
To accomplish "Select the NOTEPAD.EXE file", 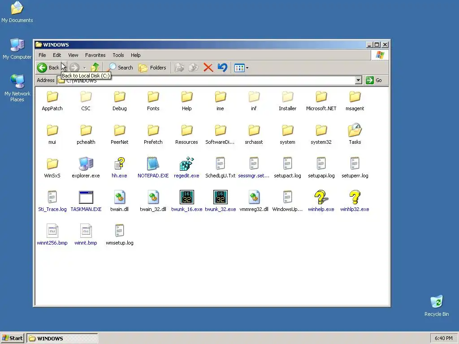I will [x=153, y=168].
